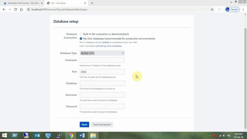Reload the current page

(15, 9)
